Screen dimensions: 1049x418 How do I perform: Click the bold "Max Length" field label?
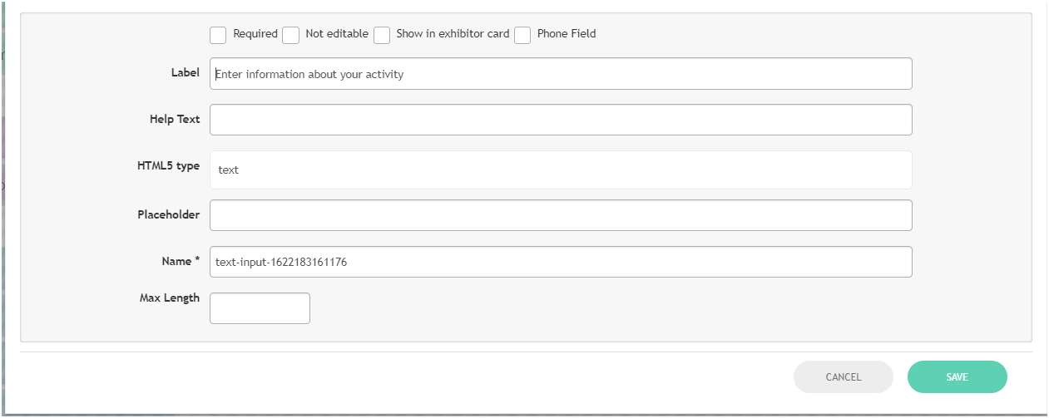[x=170, y=298]
